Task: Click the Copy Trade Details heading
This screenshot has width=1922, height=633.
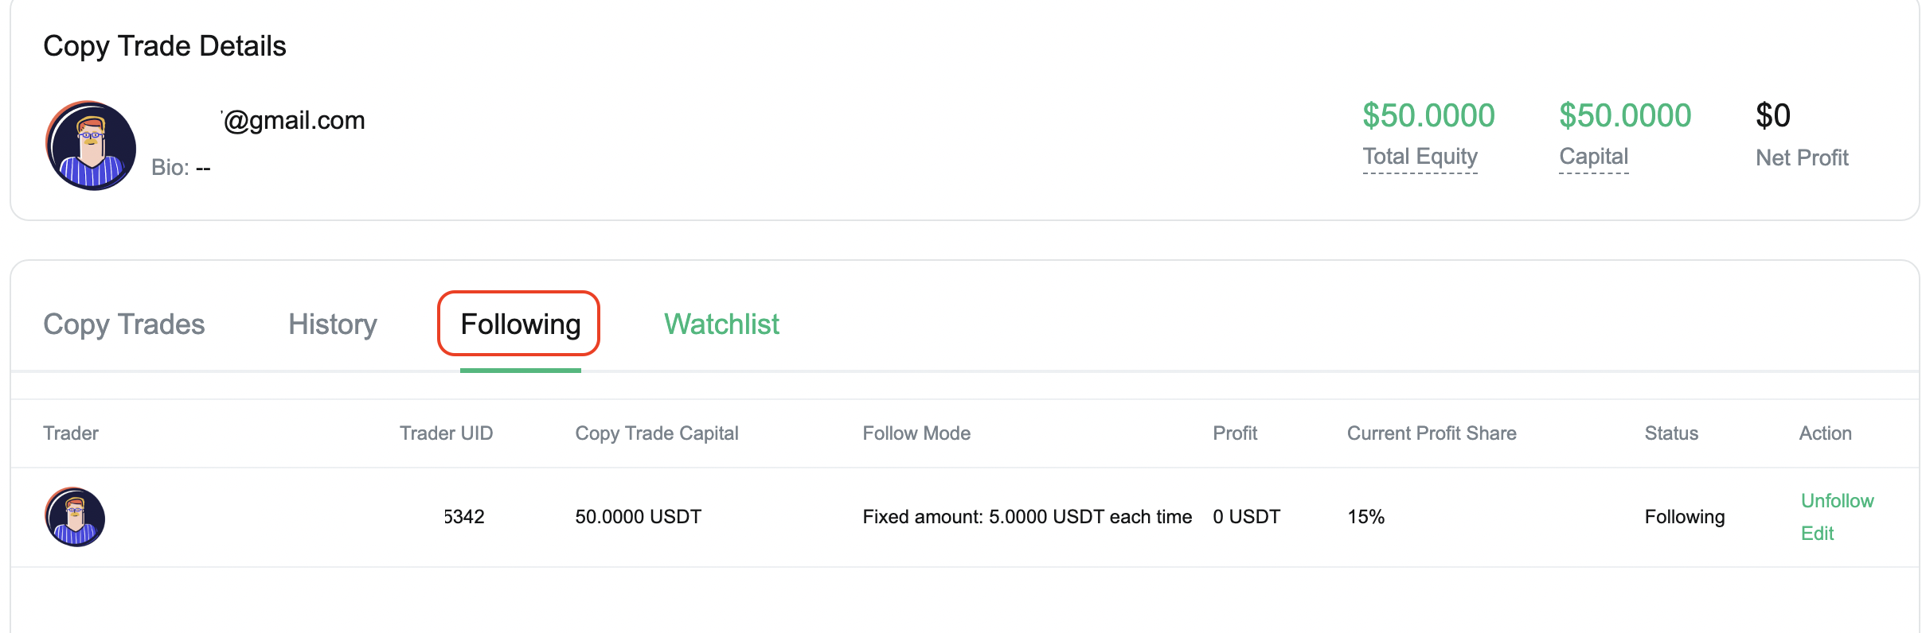Action: point(165,46)
